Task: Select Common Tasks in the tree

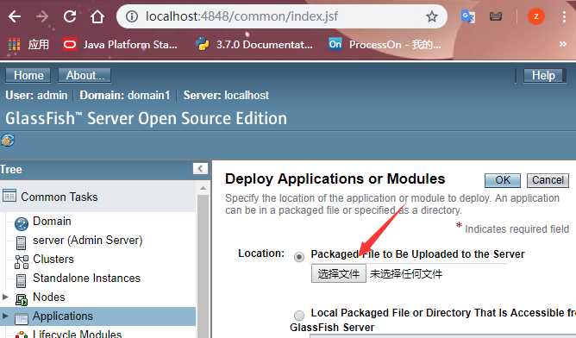Action: point(59,197)
